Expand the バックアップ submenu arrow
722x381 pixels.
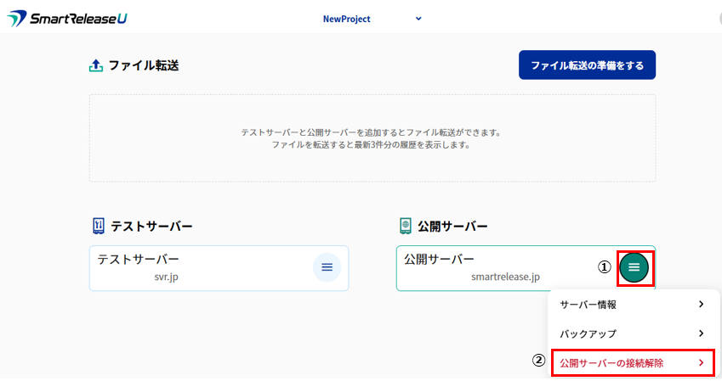coord(701,333)
